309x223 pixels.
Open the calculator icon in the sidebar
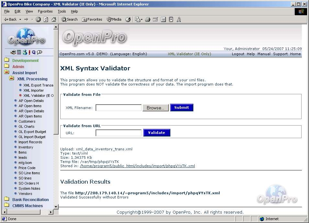(19, 52)
